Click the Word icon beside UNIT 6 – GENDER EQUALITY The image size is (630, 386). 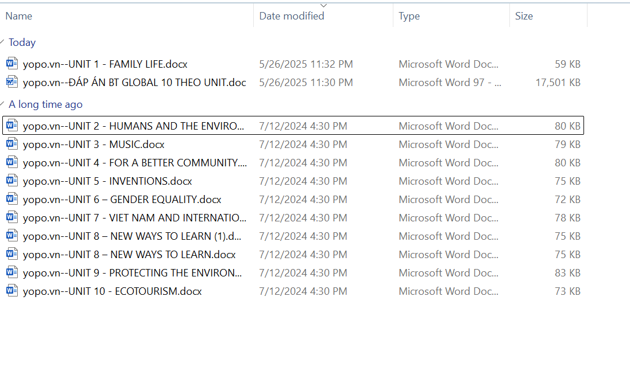click(12, 199)
